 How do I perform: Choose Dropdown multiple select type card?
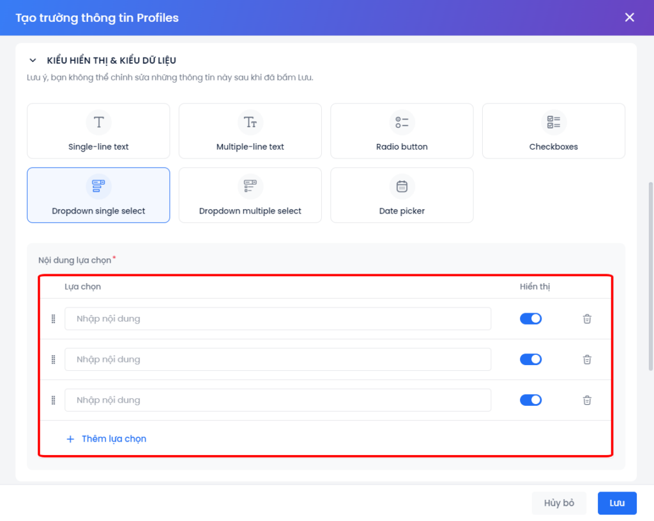(250, 196)
